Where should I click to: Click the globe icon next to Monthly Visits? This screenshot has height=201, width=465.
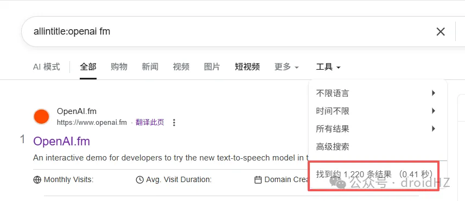(x=37, y=180)
